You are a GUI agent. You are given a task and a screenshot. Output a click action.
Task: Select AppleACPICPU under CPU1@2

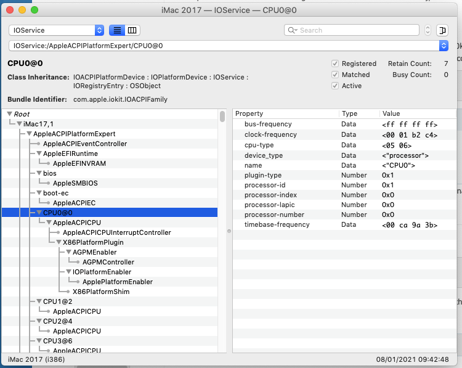click(77, 312)
